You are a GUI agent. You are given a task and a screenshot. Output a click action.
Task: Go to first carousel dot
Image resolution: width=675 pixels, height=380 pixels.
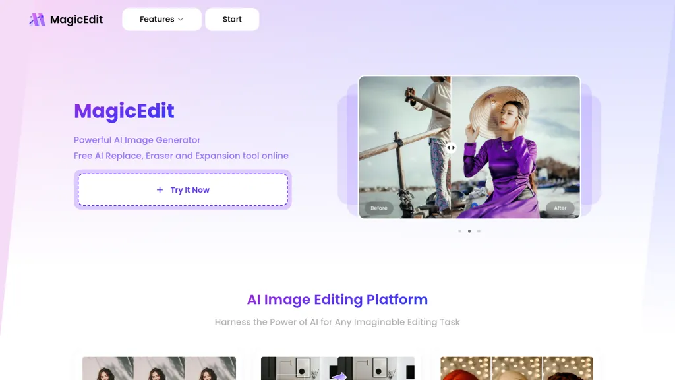pos(459,232)
